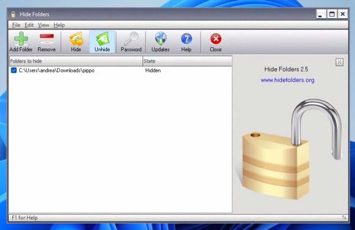
Task: Select the C:\Users\andrea\Downloads\pippo row
Action: tap(120, 70)
